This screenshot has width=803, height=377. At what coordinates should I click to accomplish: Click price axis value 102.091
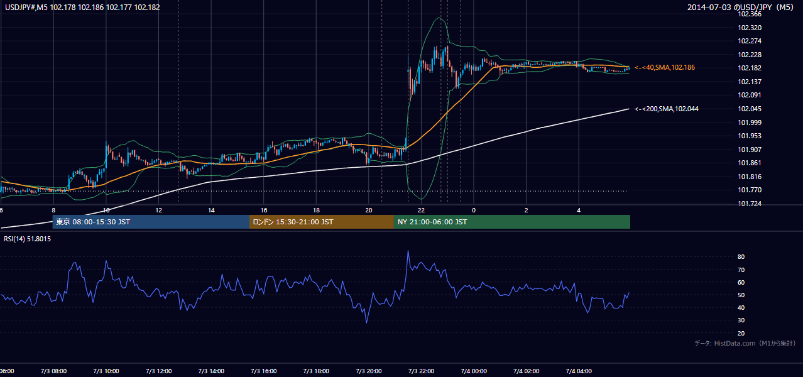click(750, 95)
